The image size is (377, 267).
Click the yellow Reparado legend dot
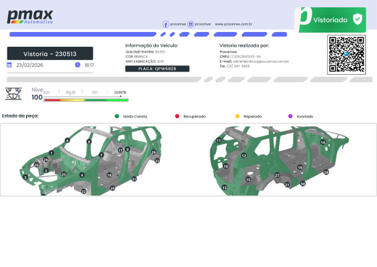pos(237,116)
